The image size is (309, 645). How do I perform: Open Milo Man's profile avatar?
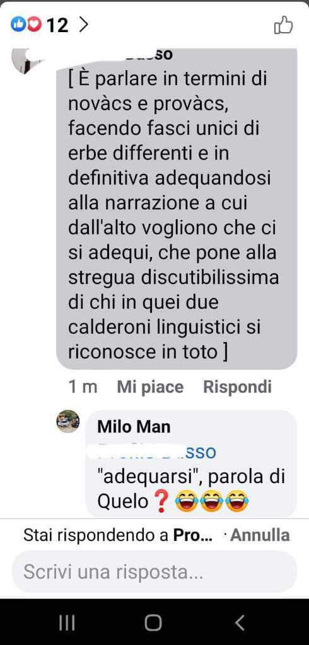pyautogui.click(x=68, y=421)
